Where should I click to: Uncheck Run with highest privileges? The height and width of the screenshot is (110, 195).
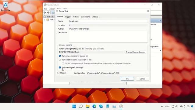pos(60,68)
